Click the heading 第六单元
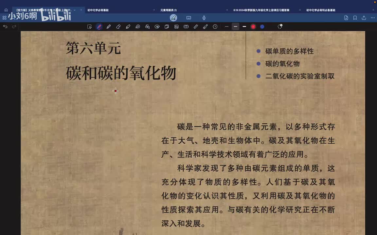 93,48
